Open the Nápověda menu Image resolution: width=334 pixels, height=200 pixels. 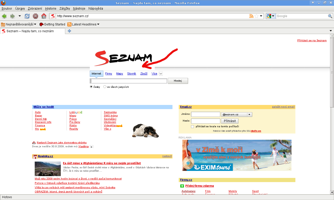tap(96, 9)
